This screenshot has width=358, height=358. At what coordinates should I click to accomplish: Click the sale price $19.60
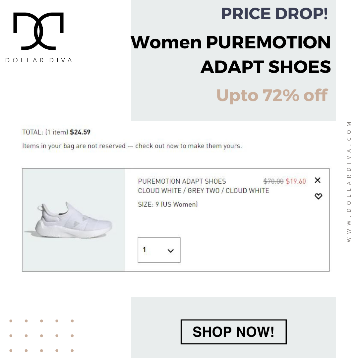pyautogui.click(x=296, y=181)
